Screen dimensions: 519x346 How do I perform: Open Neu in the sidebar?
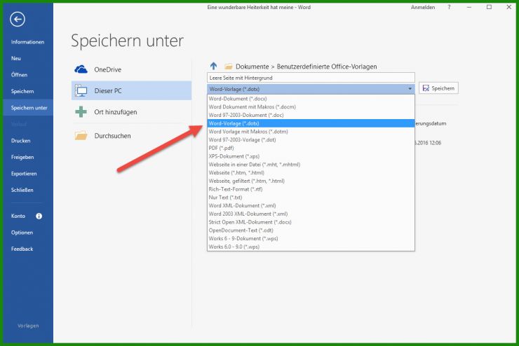click(x=16, y=58)
